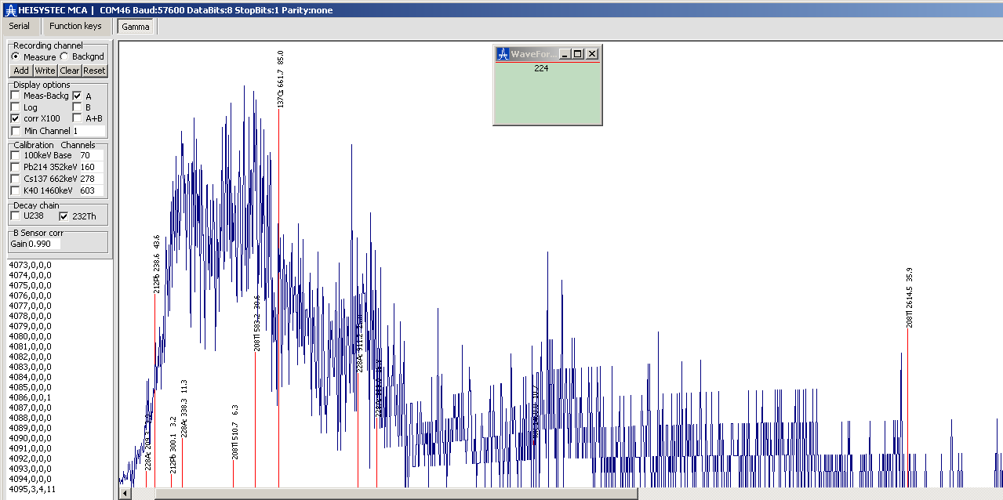Check the Pb214 352keV calibration box
Screen dimensions: 1003x500
(15, 167)
